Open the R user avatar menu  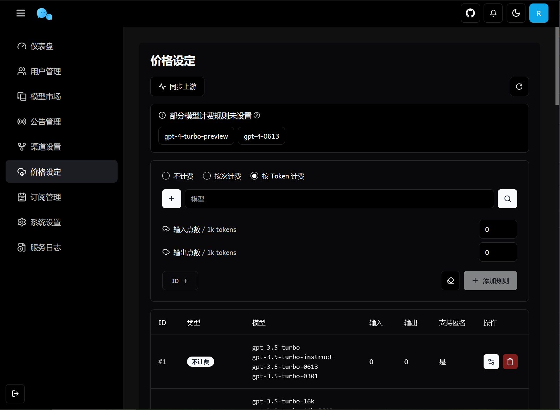(x=539, y=13)
